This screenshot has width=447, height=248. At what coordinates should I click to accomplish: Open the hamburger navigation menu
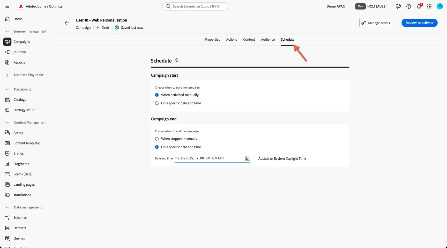click(x=7, y=6)
